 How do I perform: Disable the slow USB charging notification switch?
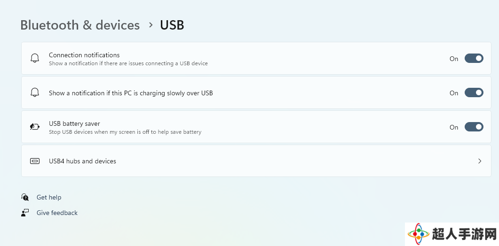[x=474, y=93]
